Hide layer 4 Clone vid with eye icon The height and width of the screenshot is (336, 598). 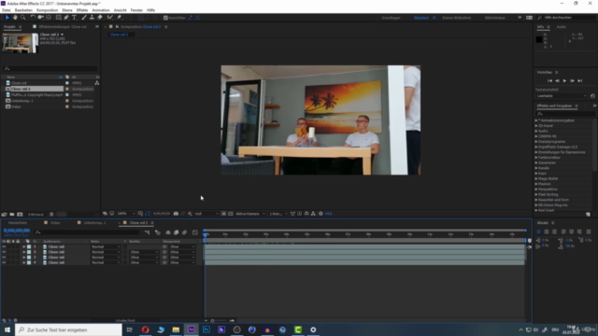click(x=4, y=263)
